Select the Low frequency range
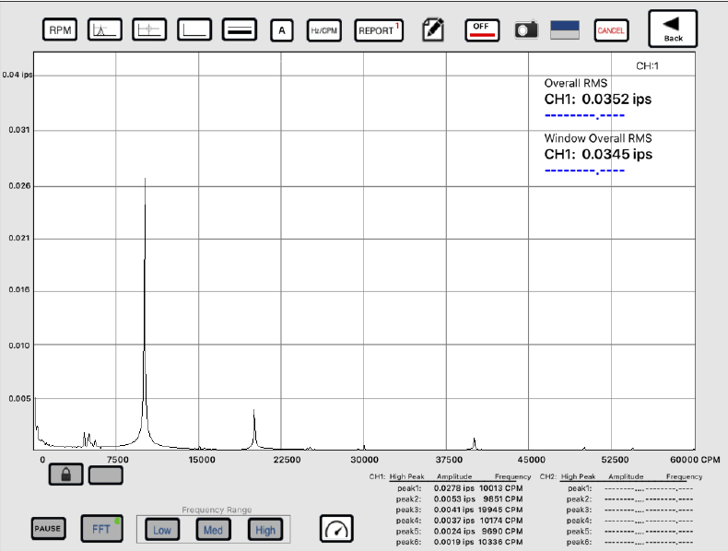The width and height of the screenshot is (728, 551). pos(162,530)
